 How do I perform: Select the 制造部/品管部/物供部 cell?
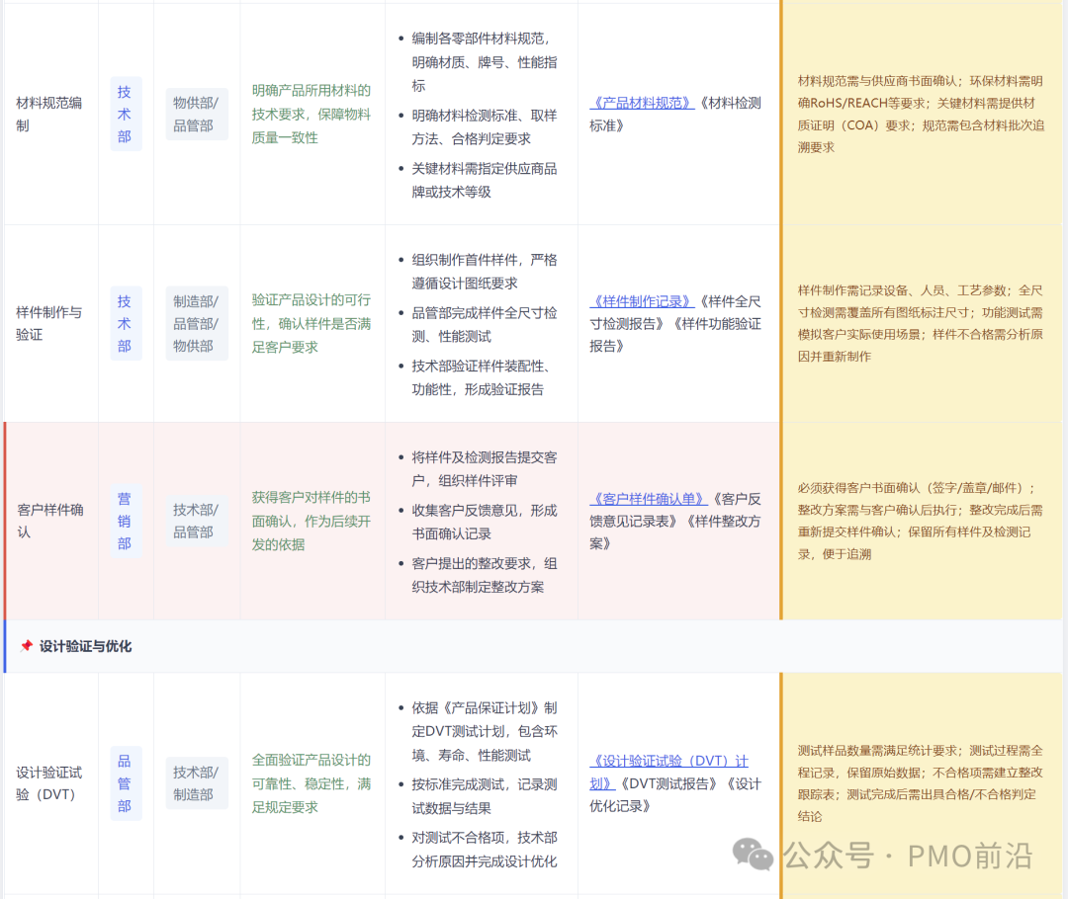click(x=197, y=324)
